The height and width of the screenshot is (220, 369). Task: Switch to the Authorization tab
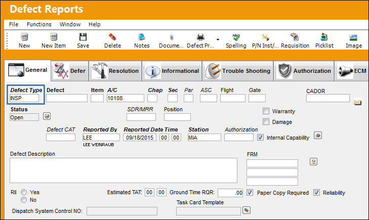(x=304, y=71)
